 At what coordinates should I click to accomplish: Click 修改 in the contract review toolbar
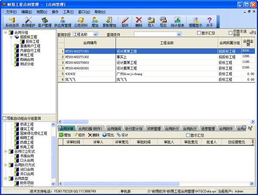point(79,135)
